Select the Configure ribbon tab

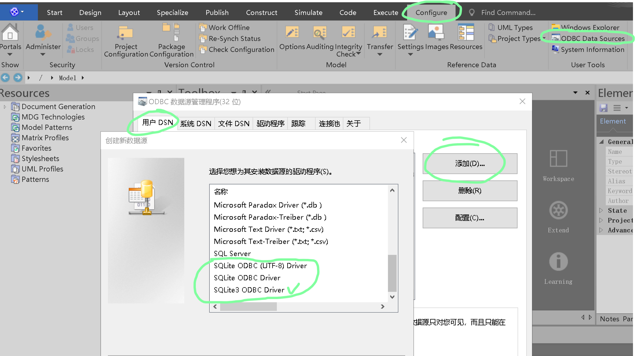pos(431,12)
